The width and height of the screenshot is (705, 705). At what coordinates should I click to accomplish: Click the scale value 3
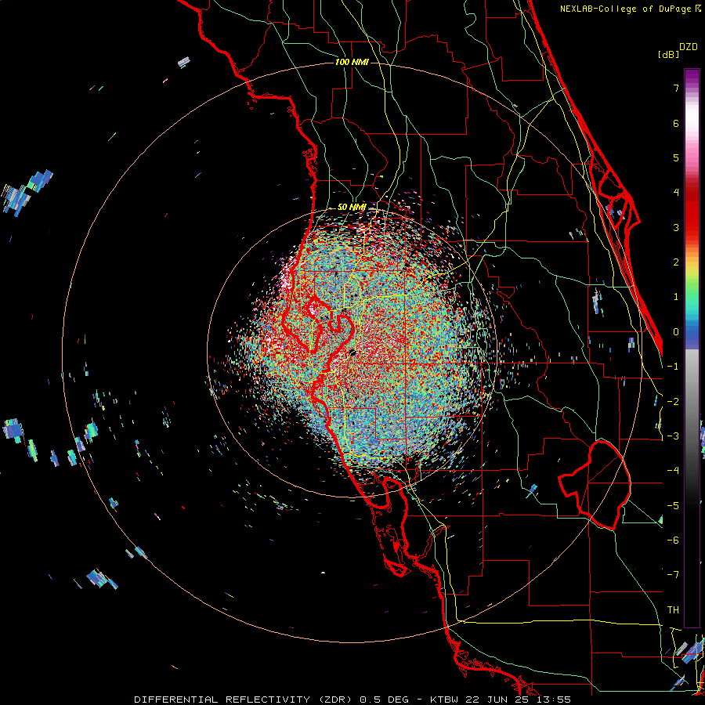pos(676,227)
